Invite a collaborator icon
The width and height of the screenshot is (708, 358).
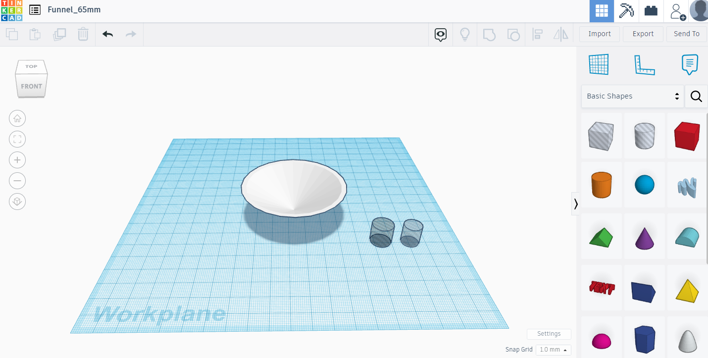677,11
